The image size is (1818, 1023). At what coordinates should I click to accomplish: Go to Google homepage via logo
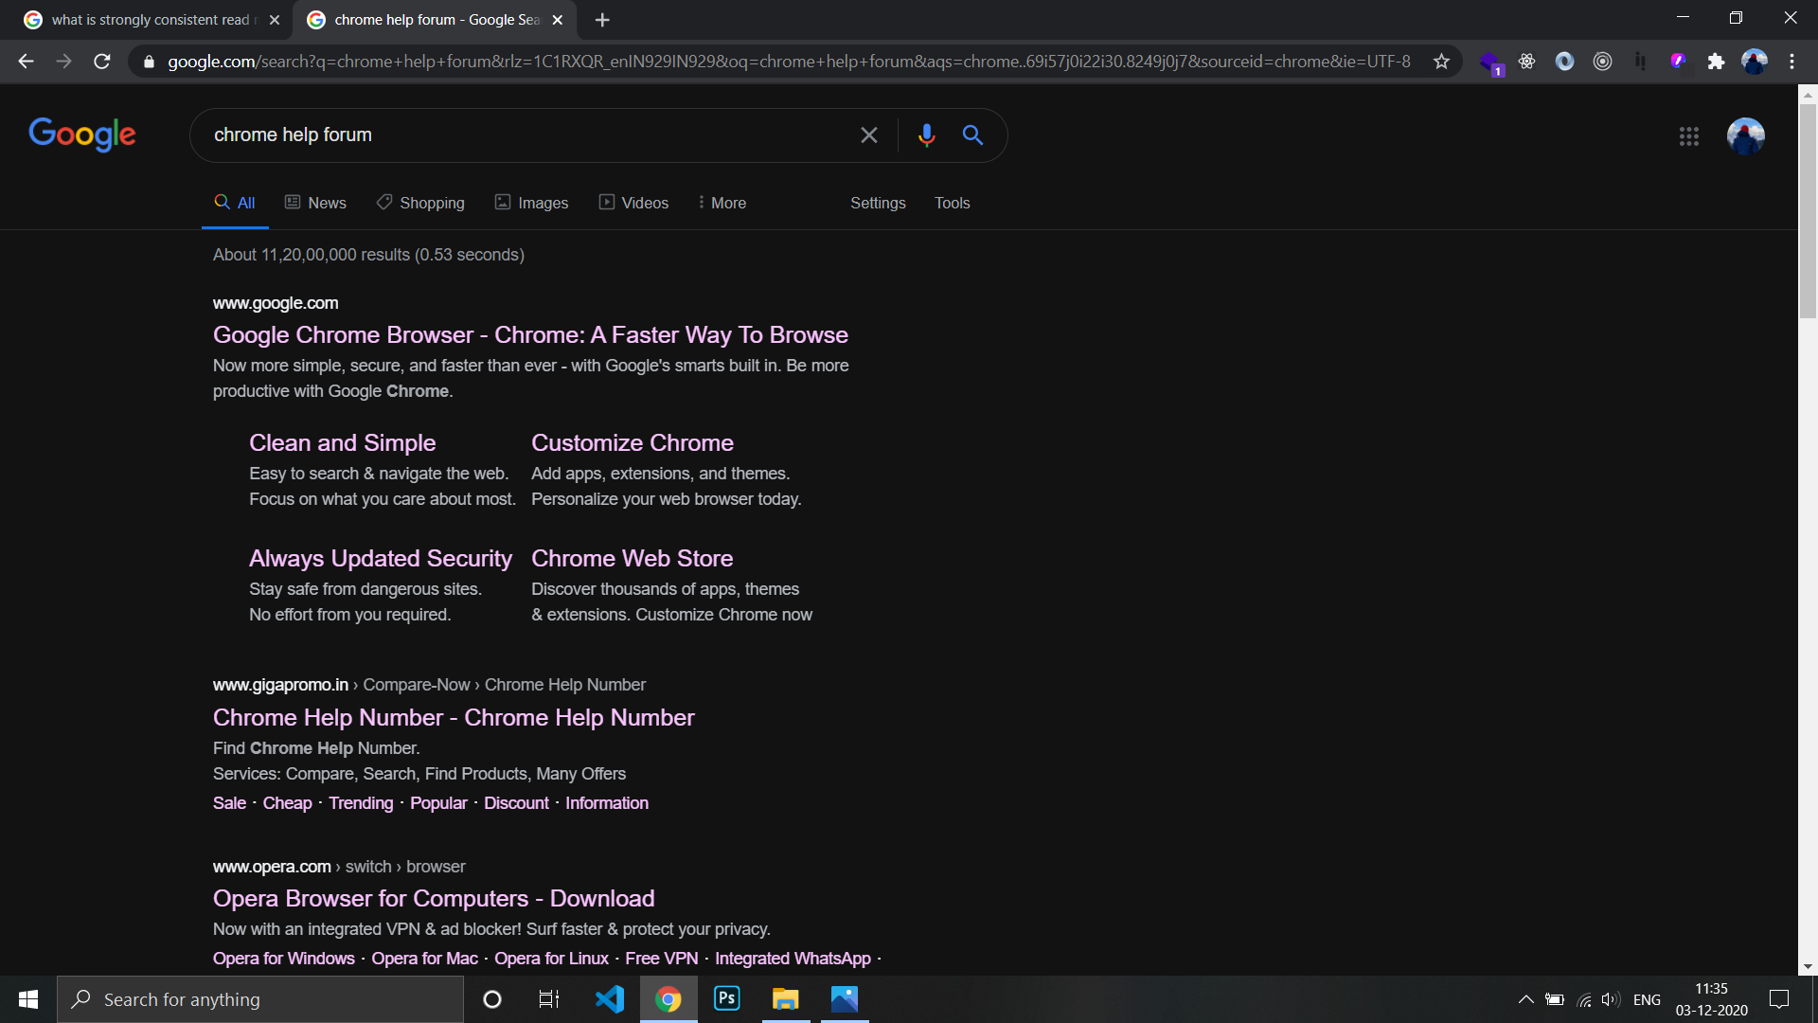click(82, 135)
